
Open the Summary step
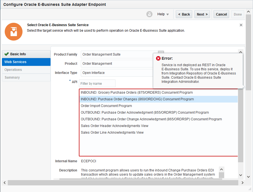pos(26,77)
